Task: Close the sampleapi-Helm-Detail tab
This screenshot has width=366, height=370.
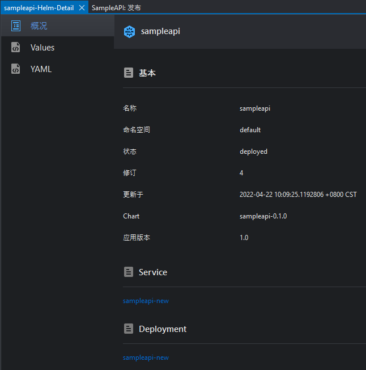Action: (x=82, y=8)
